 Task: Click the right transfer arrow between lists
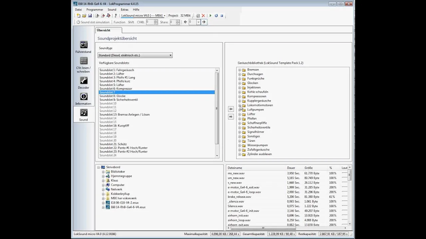(231, 117)
